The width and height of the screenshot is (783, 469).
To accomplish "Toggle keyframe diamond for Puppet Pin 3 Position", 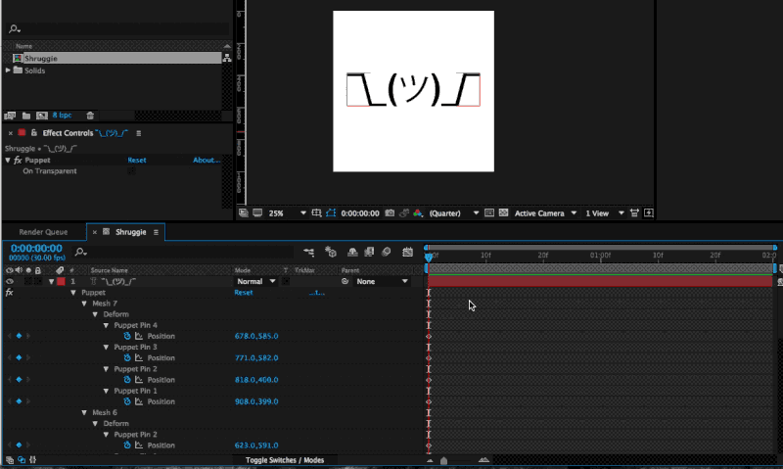I will coord(19,357).
